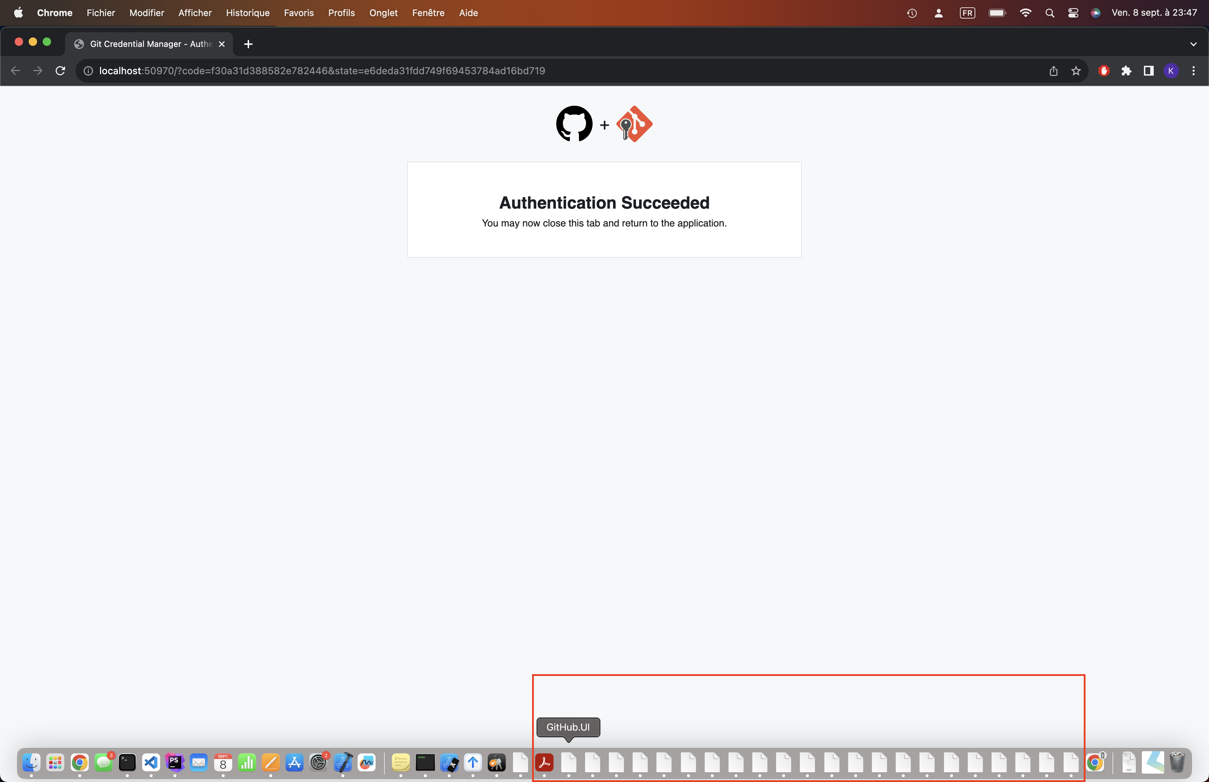
Task: Reload the current page
Action: click(x=60, y=71)
